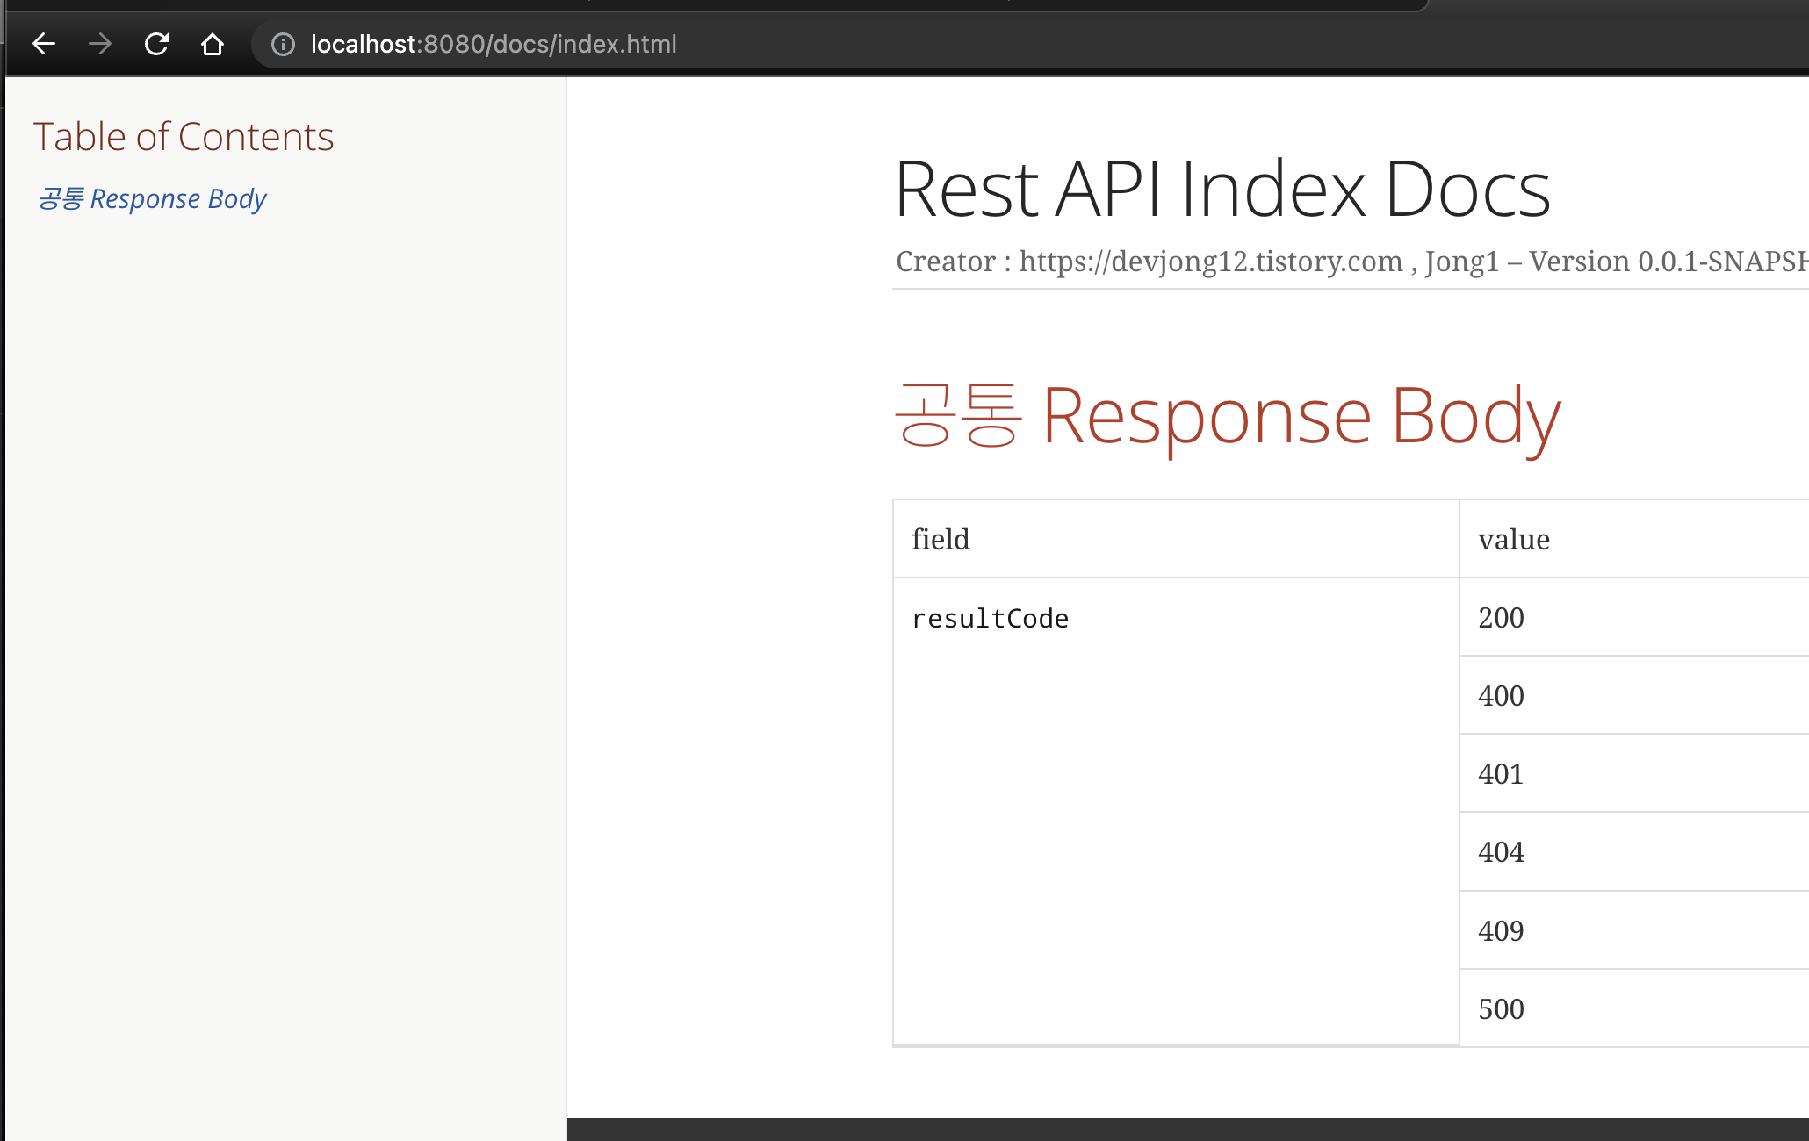This screenshot has height=1141, width=1809.
Task: Click the Table of Contents heading
Action: pyautogui.click(x=184, y=137)
